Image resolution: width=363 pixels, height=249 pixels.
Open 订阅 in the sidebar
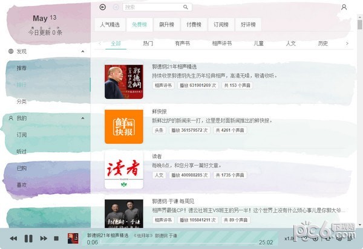22,135
